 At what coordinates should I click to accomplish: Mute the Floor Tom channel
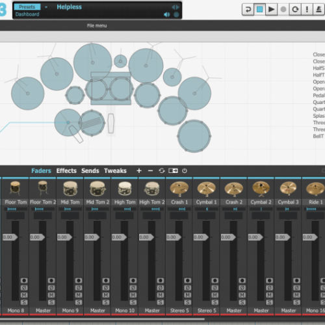click(x=24, y=295)
